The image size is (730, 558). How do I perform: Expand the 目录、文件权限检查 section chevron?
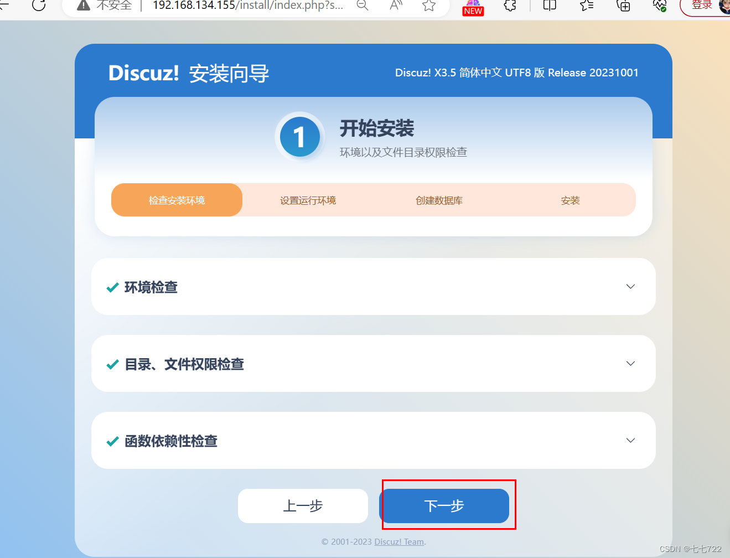[630, 363]
